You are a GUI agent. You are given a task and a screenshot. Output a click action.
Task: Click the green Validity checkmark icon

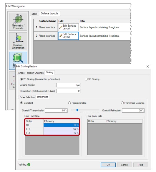pos(29,165)
